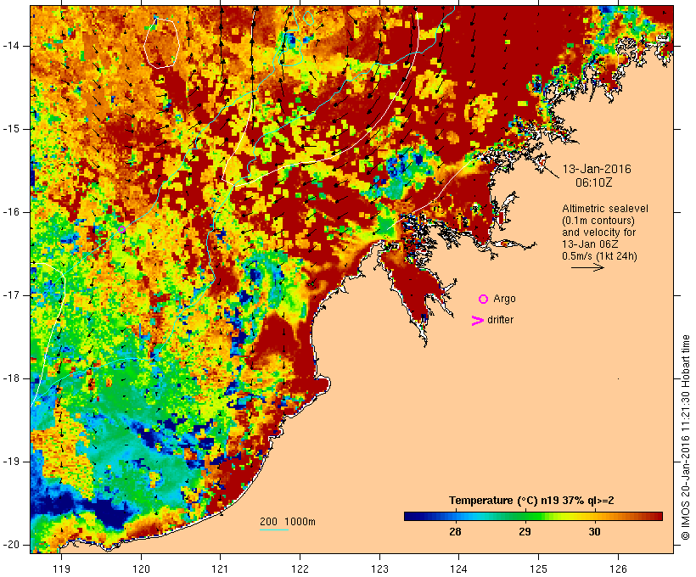Click the magenta drifter arrow legend symbol
The image size is (696, 577).
pyautogui.click(x=477, y=321)
